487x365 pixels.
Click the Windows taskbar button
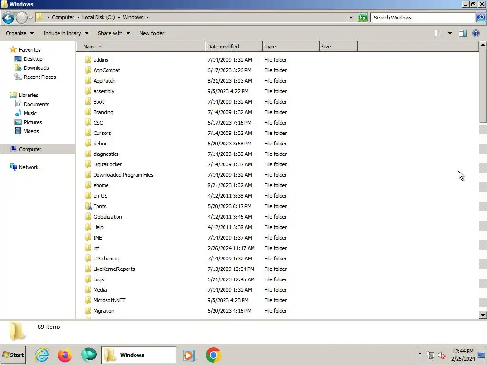[x=139, y=355]
